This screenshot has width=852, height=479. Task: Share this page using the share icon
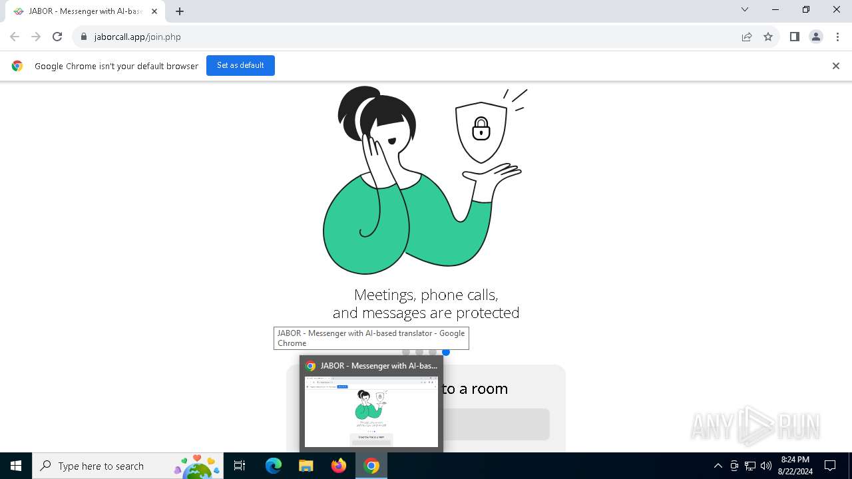coord(747,37)
